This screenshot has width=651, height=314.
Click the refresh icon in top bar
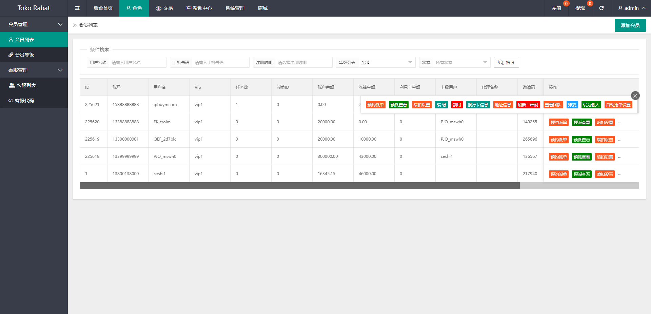[601, 8]
